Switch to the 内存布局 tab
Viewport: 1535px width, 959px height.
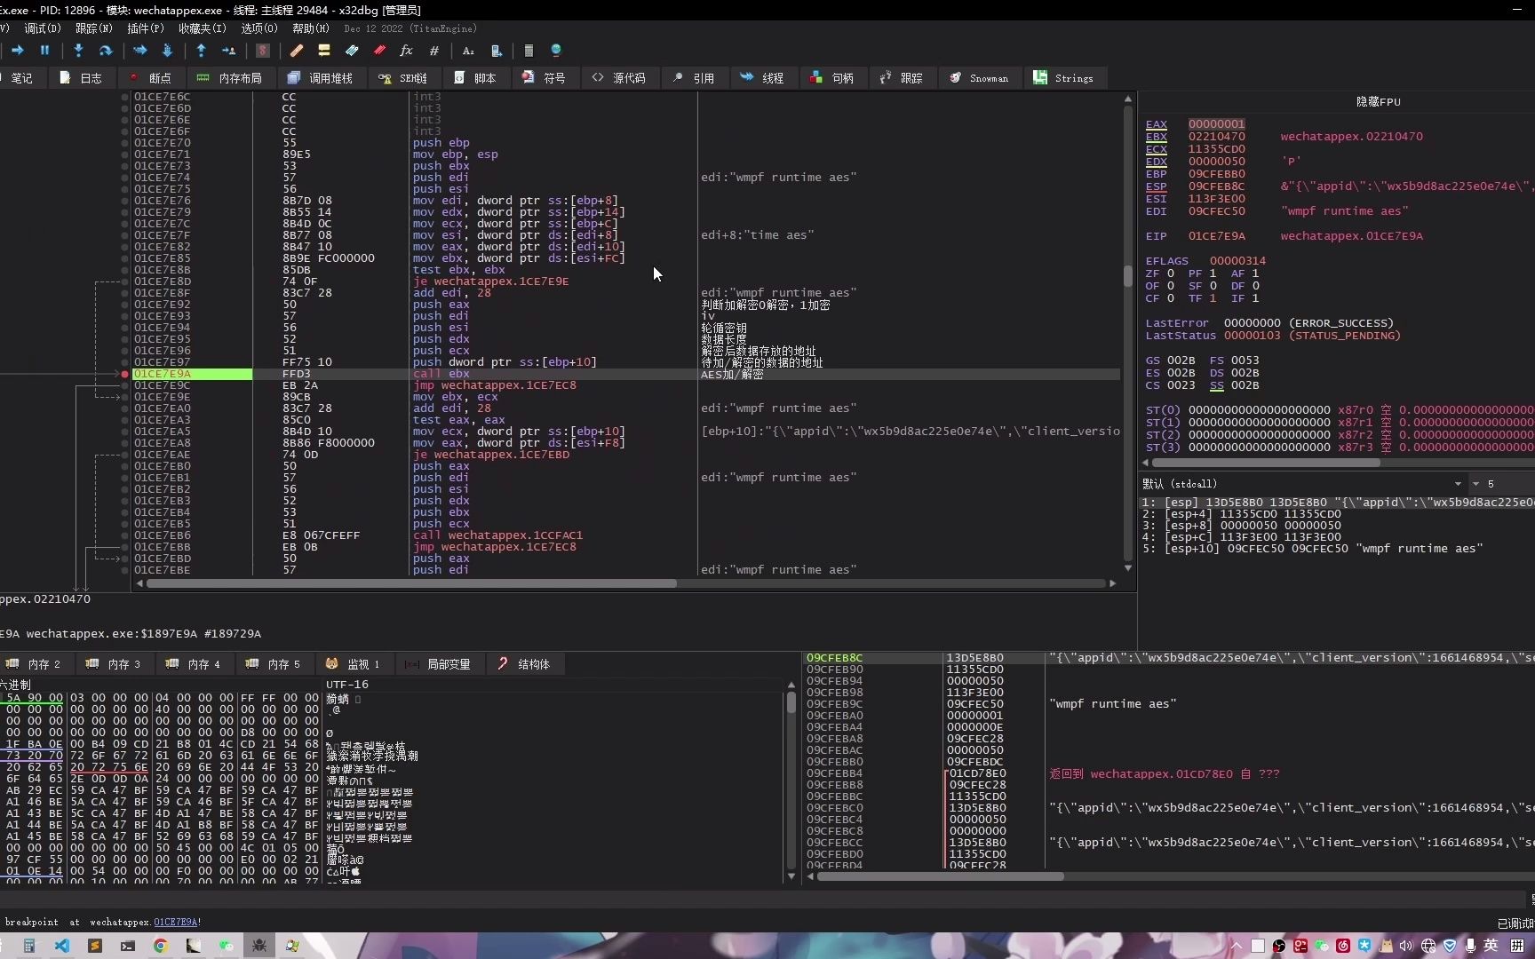[x=230, y=78]
